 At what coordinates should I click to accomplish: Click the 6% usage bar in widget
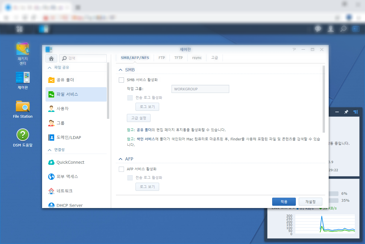point(334,194)
